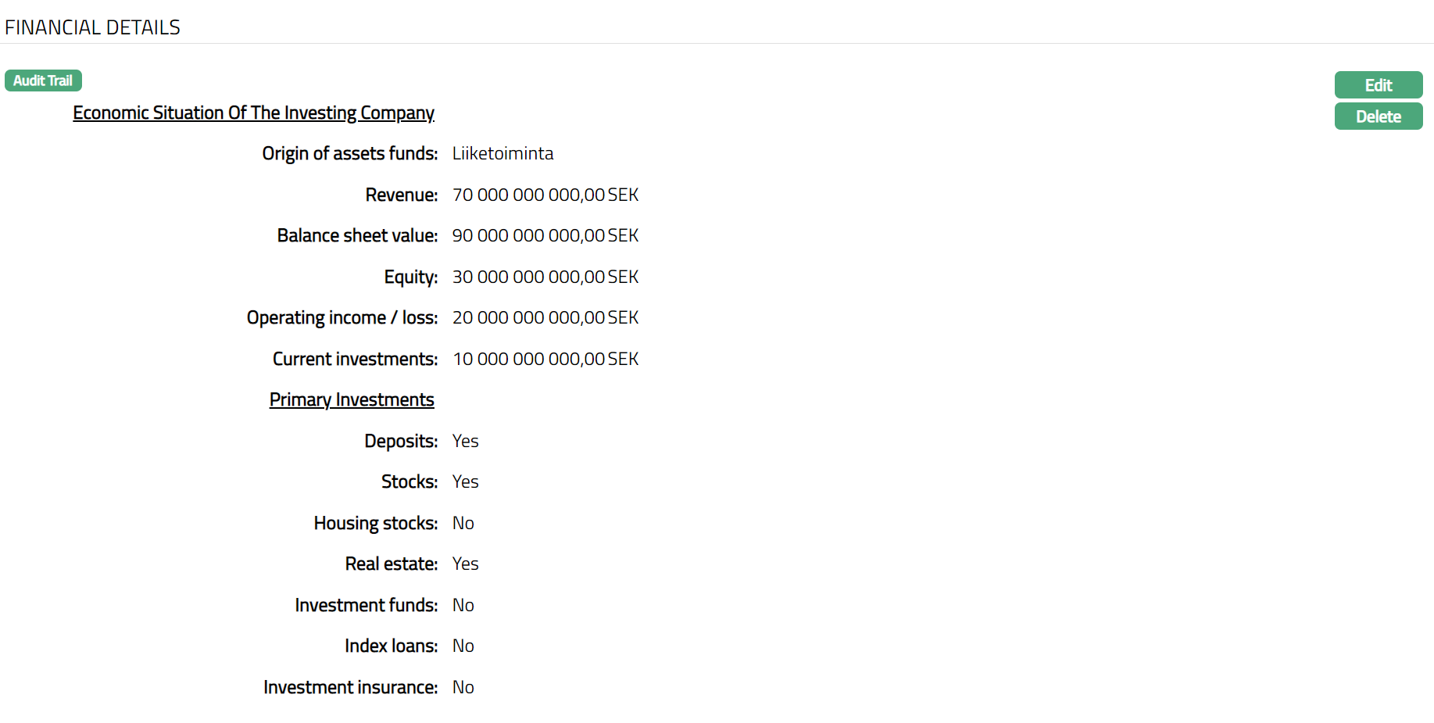Click the Revenue amount 70 000 000 000,00 SEK

[545, 195]
